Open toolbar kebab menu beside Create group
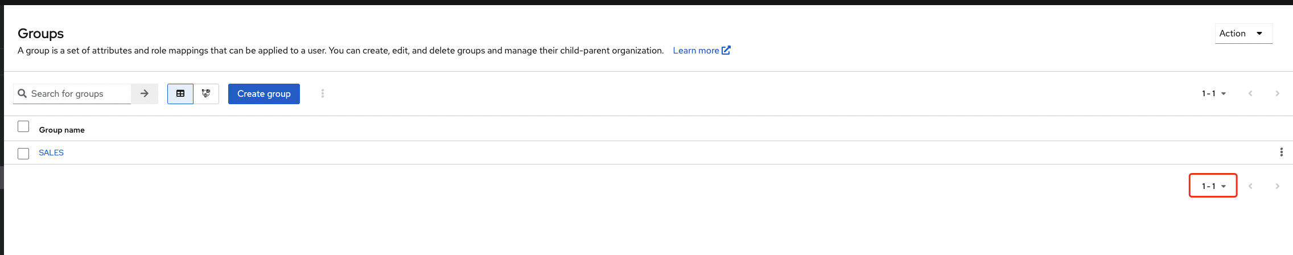Viewport: 1293px width, 255px height. click(323, 93)
